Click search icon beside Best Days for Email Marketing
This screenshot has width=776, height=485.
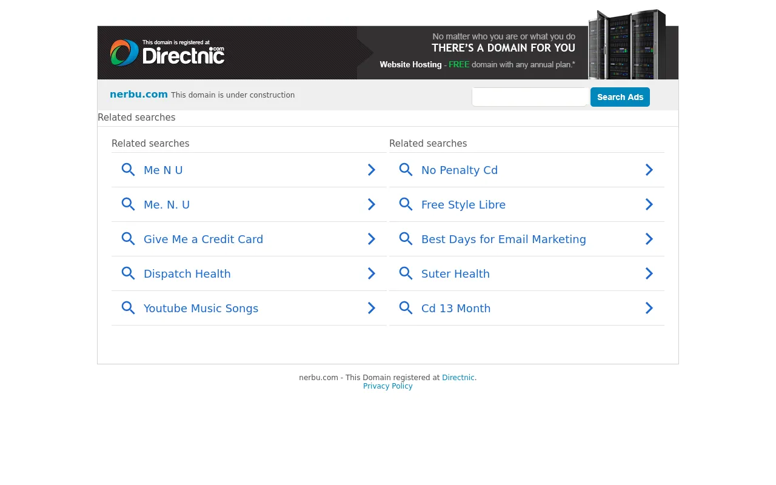coord(406,239)
